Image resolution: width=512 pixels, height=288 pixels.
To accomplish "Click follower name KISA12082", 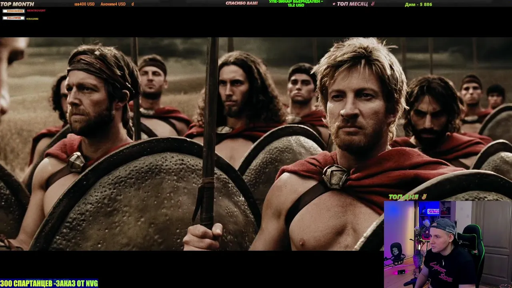I will [x=32, y=19].
